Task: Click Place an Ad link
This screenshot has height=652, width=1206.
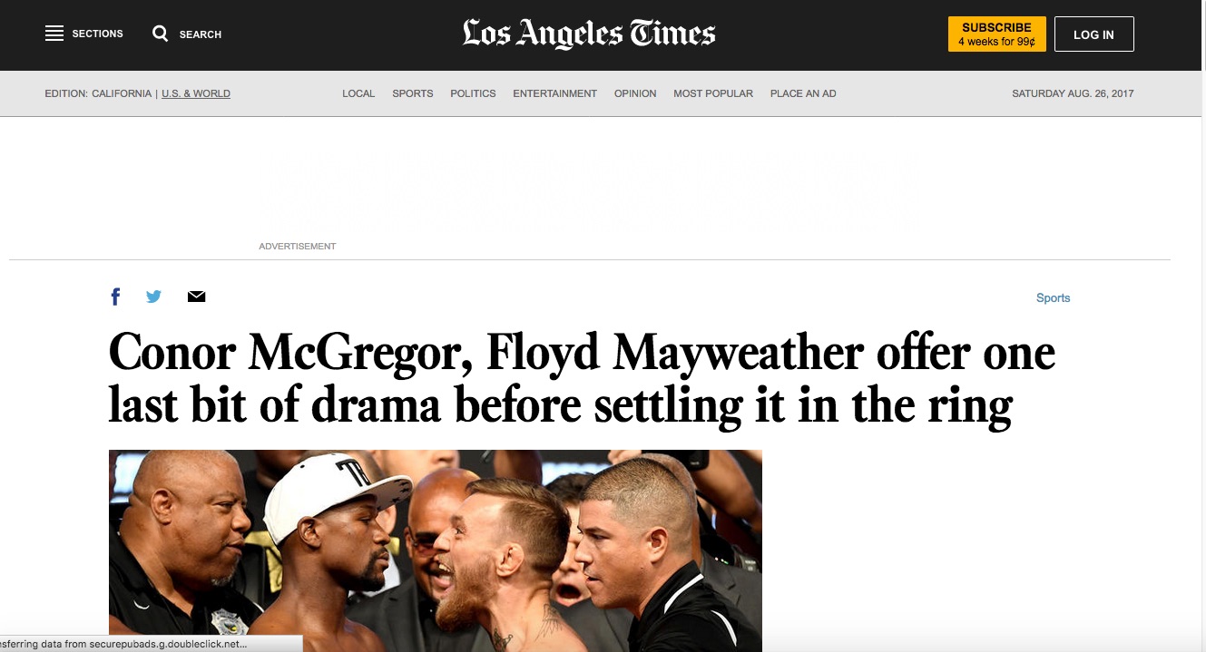Action: point(803,93)
